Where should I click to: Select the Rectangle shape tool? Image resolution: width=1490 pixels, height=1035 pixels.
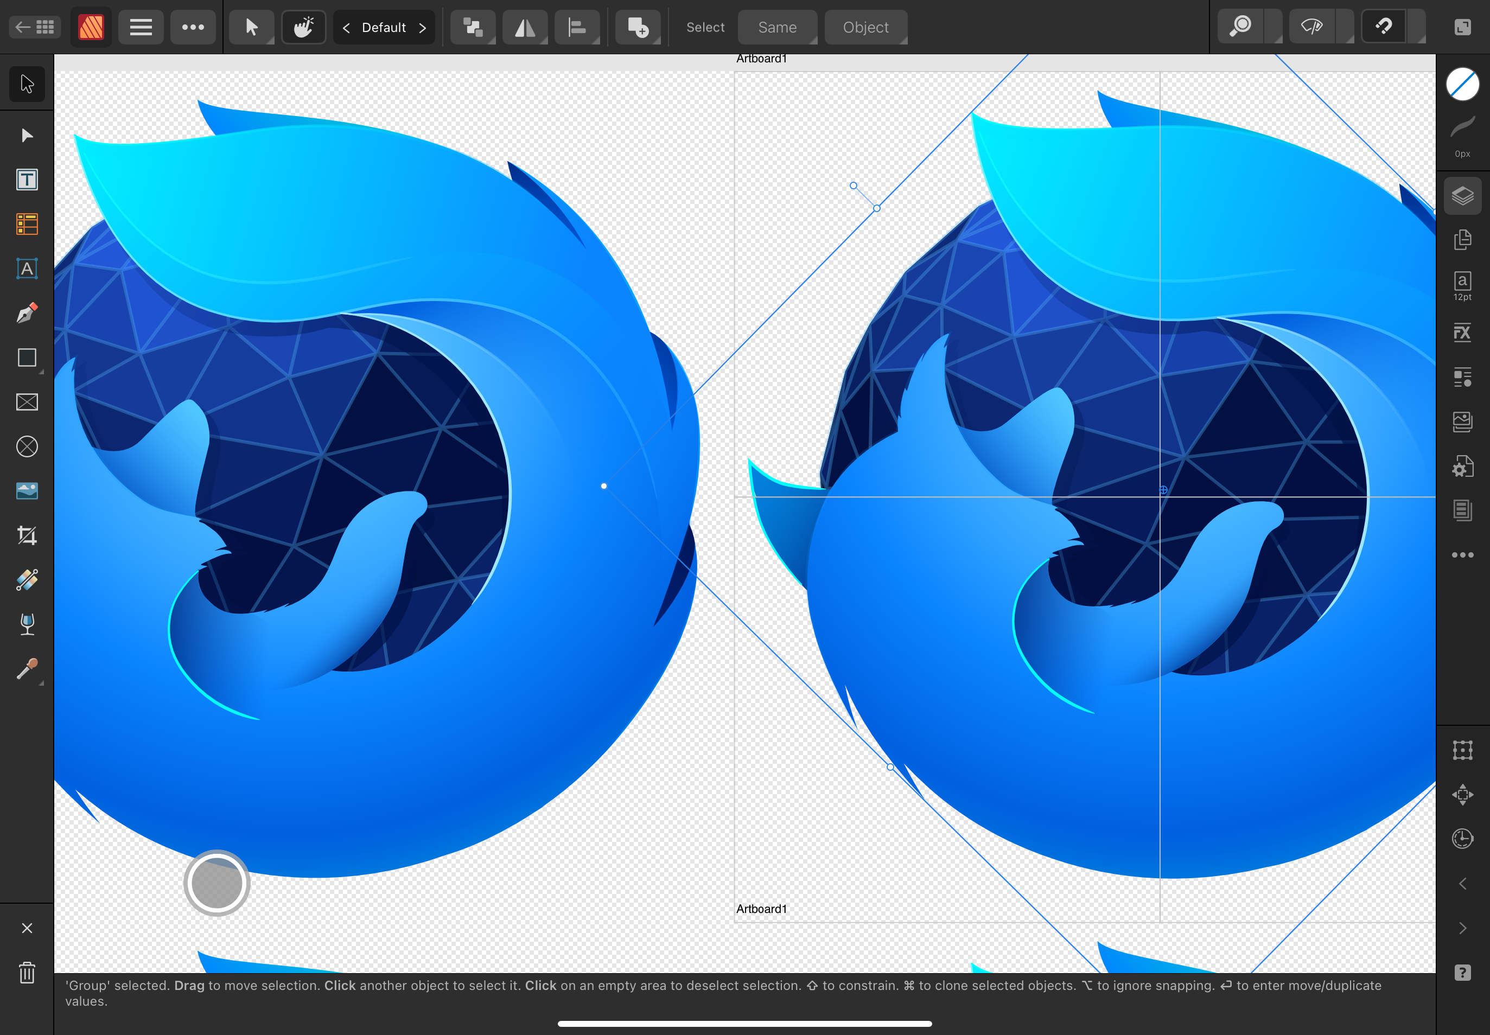(27, 358)
